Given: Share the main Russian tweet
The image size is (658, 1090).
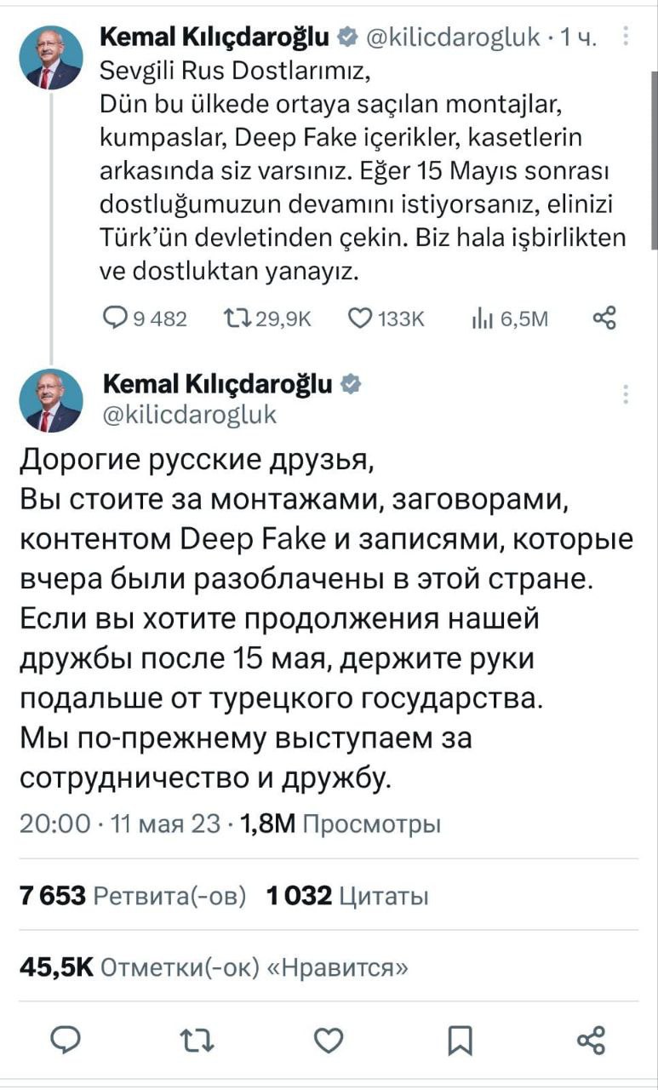Looking at the screenshot, I should [591, 1039].
